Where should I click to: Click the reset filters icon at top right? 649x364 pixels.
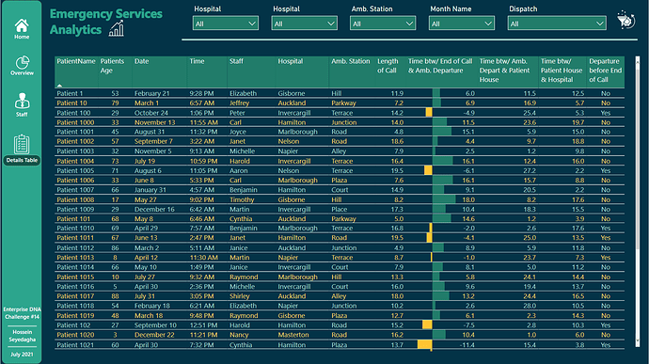(x=625, y=20)
